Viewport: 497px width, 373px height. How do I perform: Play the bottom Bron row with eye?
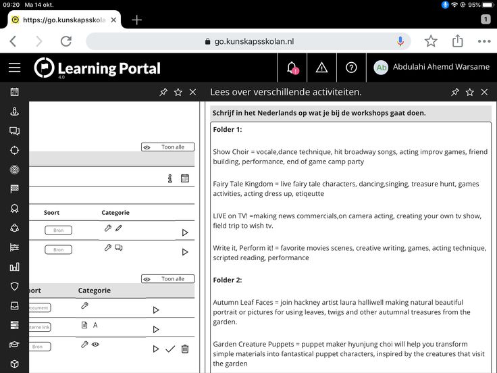point(155,349)
